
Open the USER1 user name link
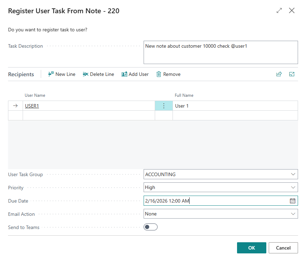32,106
